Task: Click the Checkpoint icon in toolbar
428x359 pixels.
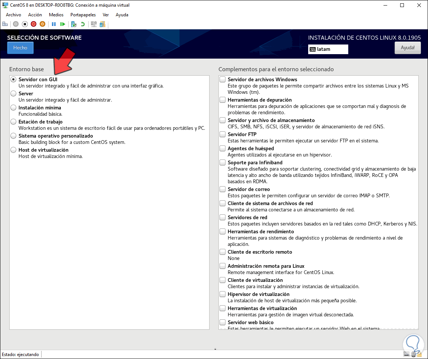Action: click(x=74, y=24)
